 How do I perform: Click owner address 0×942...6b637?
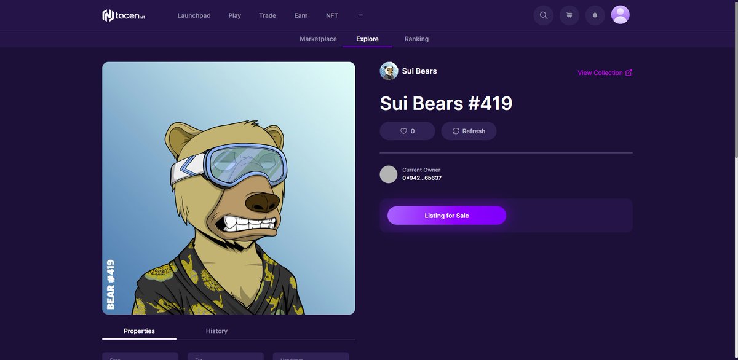[422, 178]
